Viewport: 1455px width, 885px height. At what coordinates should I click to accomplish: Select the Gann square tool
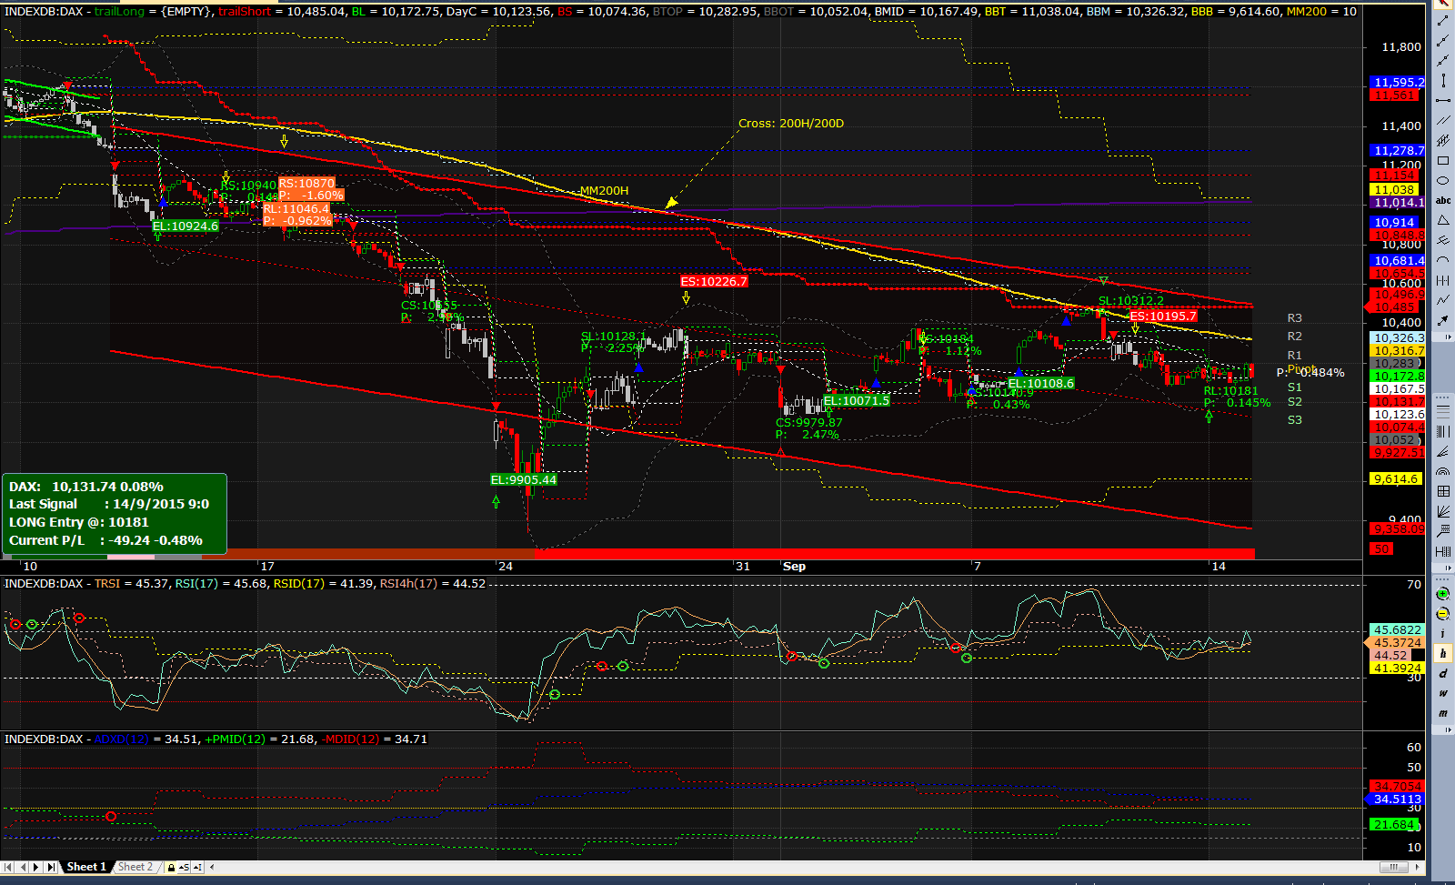click(x=1443, y=491)
